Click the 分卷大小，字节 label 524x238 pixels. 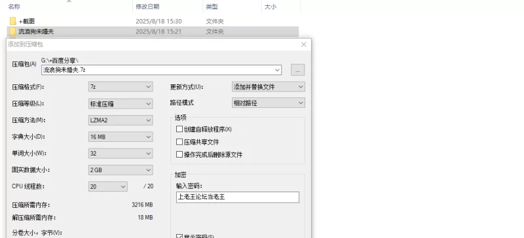37,233
